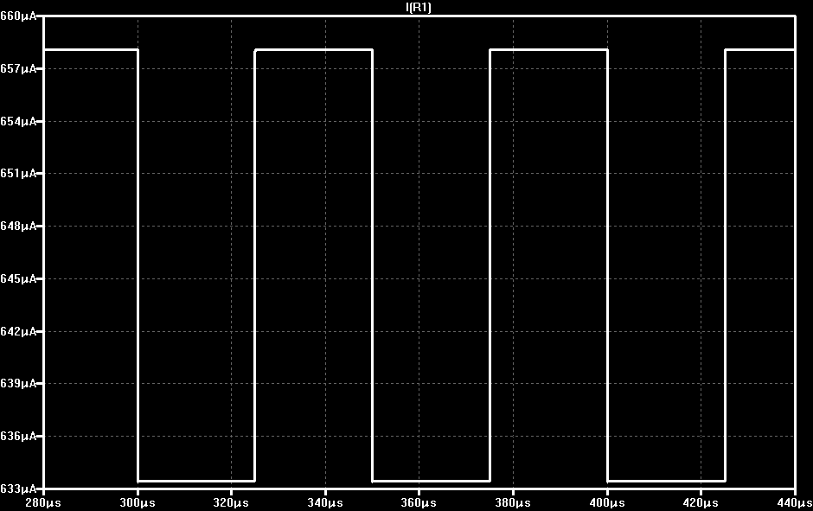The image size is (813, 511).
Task: Click the 645µA vertical axis label
Action: pos(18,278)
